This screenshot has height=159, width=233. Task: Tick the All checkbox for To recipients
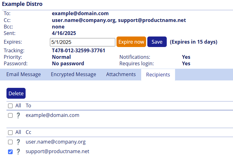click(10, 106)
